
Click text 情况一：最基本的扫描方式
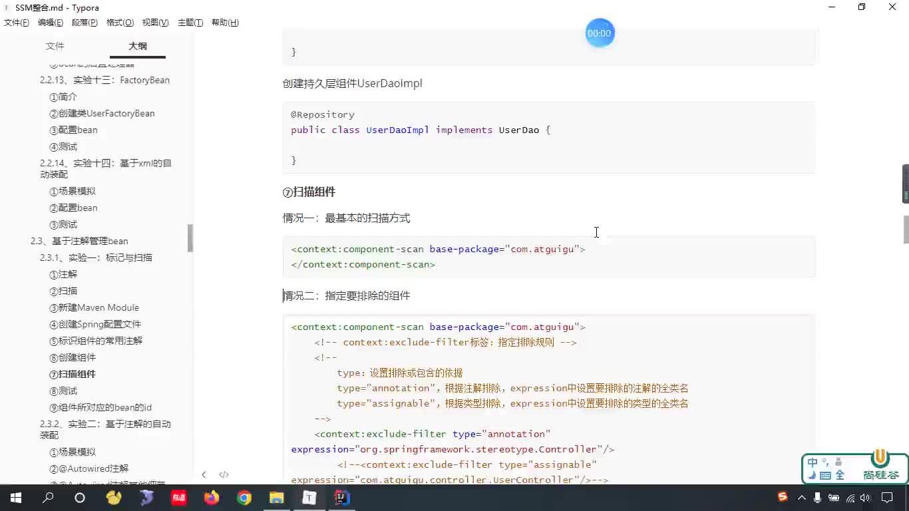tap(347, 218)
